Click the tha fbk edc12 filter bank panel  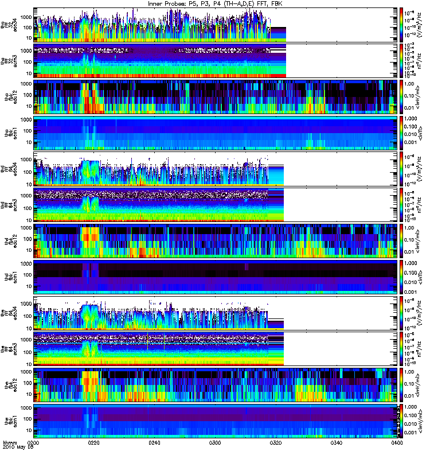coord(216,97)
